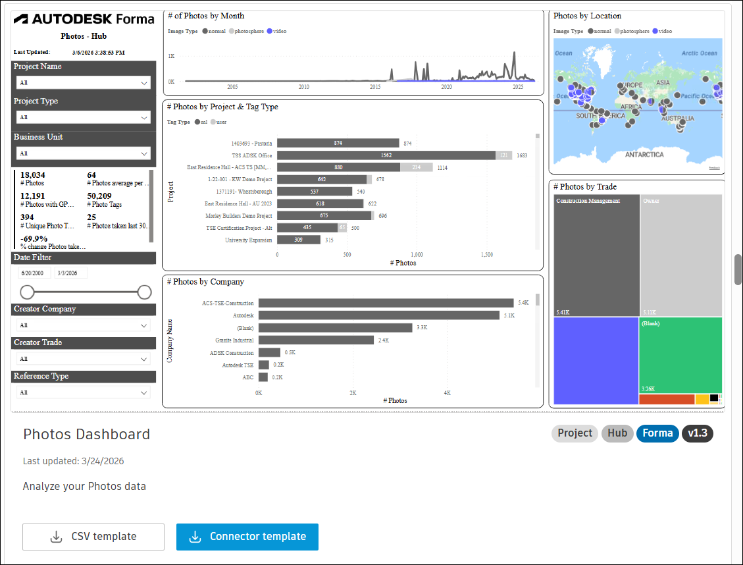
Task: Click the Granite Industrial company bar
Action: (x=316, y=340)
